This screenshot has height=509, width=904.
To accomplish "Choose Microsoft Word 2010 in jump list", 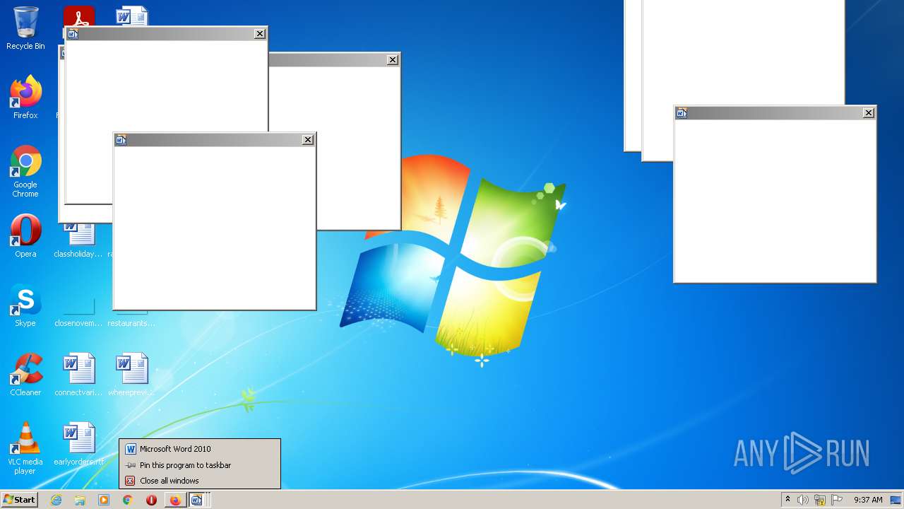I will 200,449.
